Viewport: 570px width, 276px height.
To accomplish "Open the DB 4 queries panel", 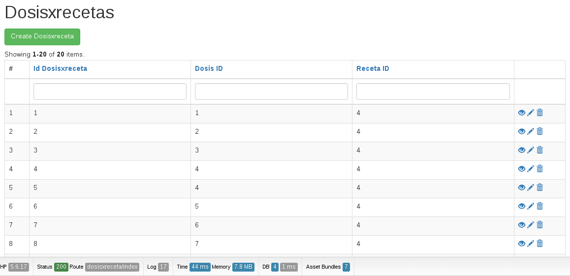I will click(275, 267).
